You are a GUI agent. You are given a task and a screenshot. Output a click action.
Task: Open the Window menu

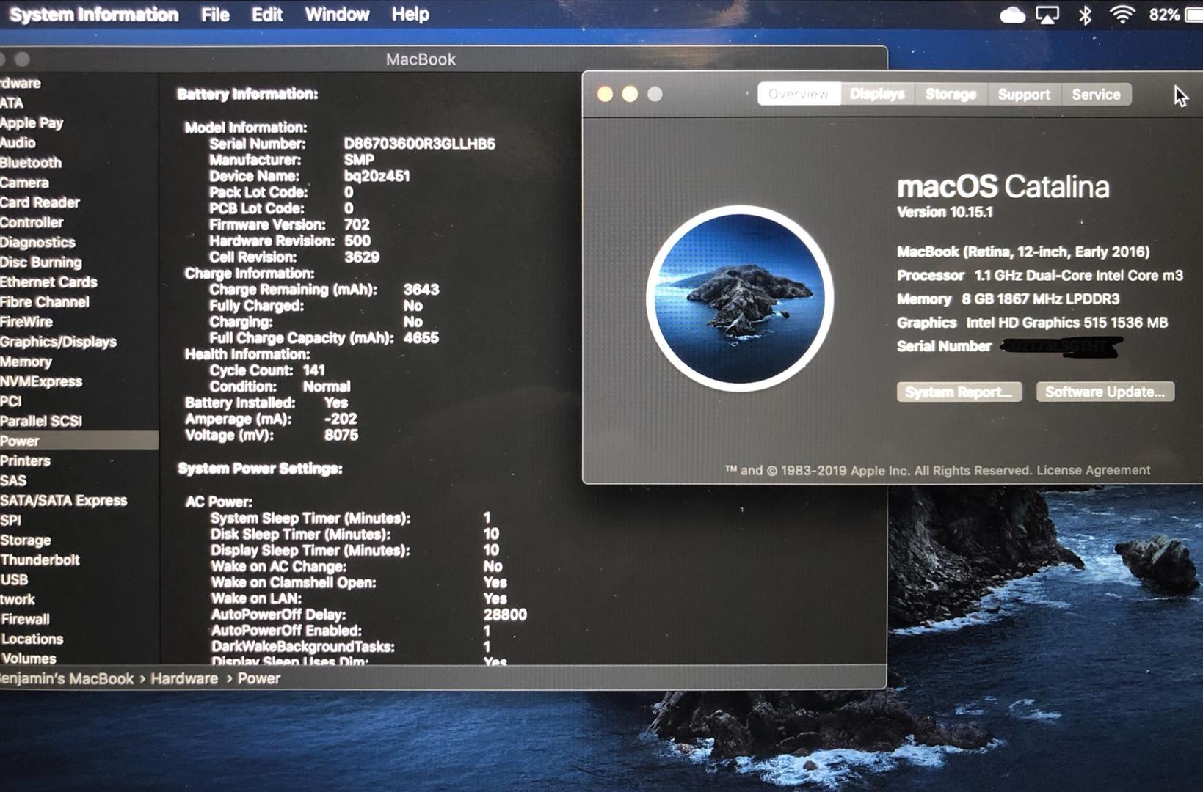point(337,15)
